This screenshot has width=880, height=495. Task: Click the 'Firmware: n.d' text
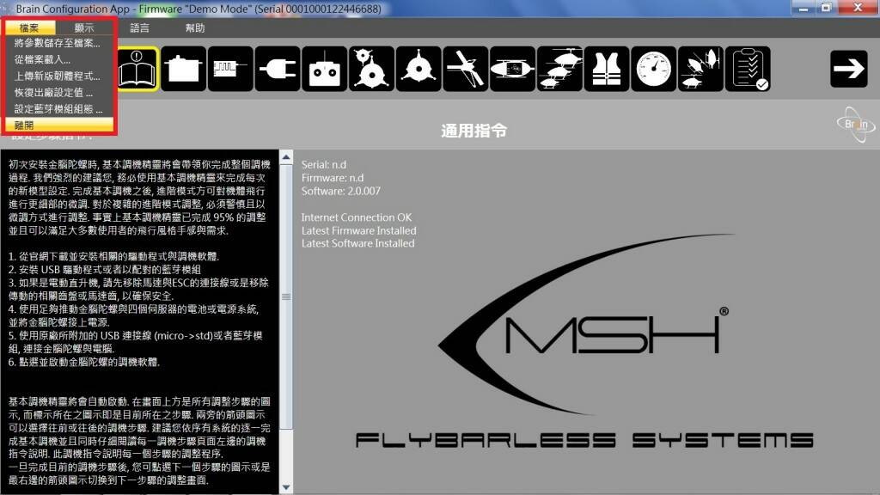(x=333, y=178)
